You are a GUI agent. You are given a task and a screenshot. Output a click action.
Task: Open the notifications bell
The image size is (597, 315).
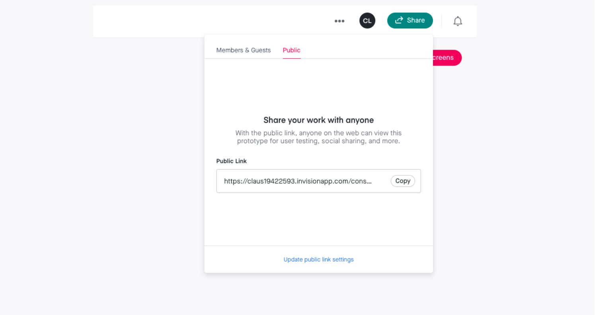point(458,21)
